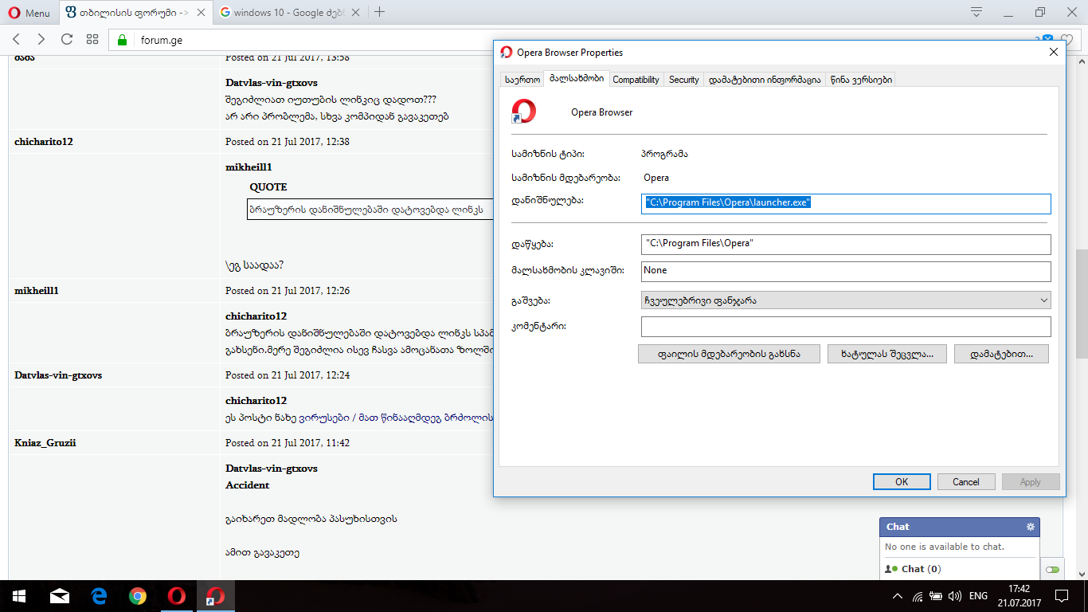Viewport: 1088px width, 612px height.
Task: Open the Opera Menu button
Action: (x=29, y=13)
